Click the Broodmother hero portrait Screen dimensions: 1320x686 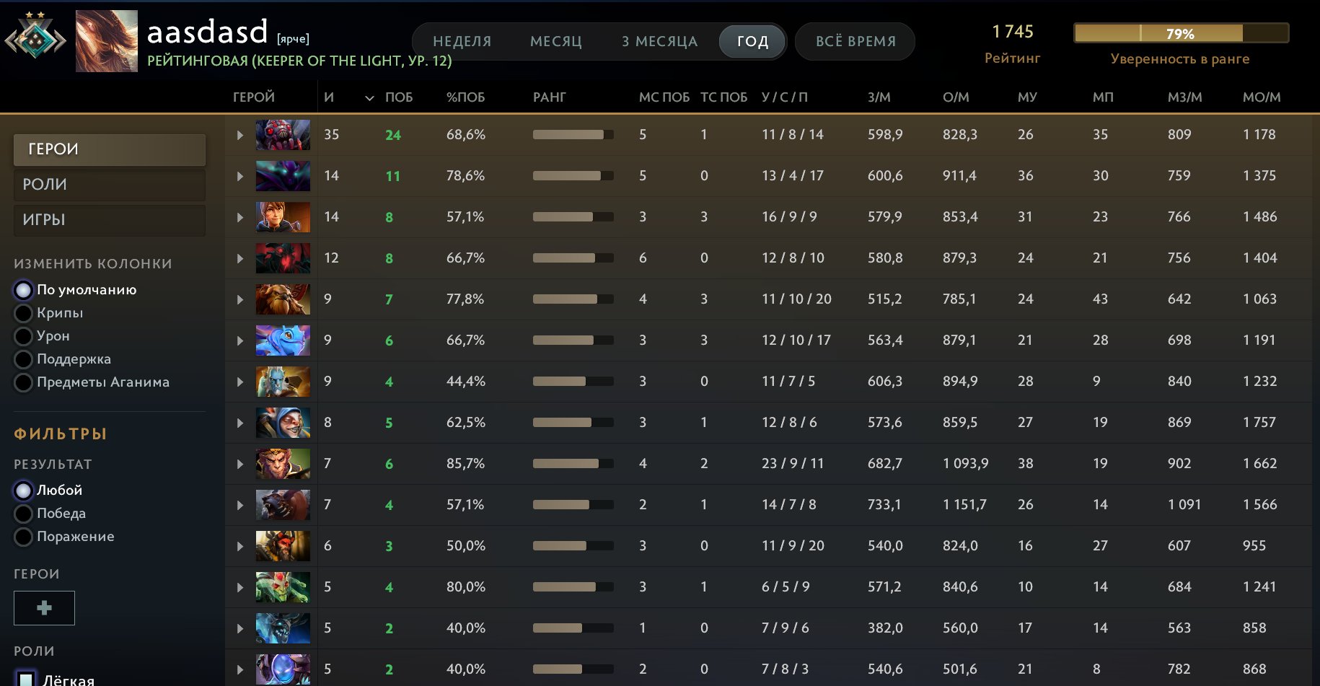point(283,135)
